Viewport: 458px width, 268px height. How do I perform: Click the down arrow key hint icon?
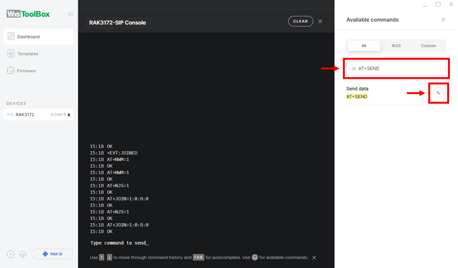coord(109,257)
